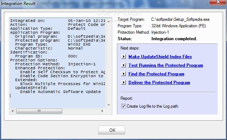Close the Integration Result dialog

click(218, 2)
